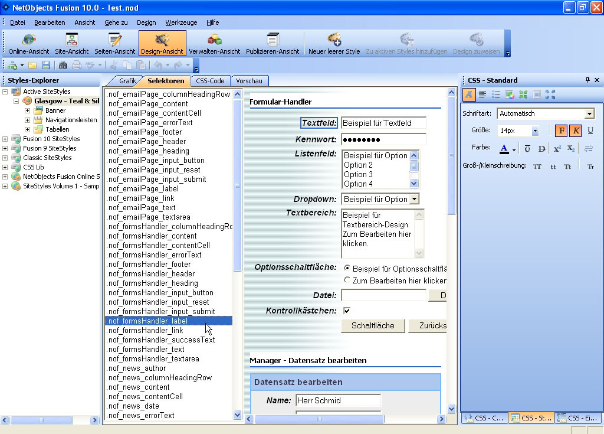The height and width of the screenshot is (434, 604).
Task: Open the Publizieren-Ansicht view
Action: (x=273, y=44)
